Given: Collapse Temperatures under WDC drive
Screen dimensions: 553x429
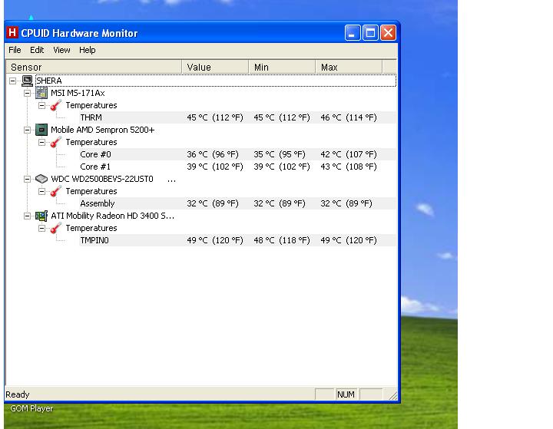Looking at the screenshot, I should (41, 191).
